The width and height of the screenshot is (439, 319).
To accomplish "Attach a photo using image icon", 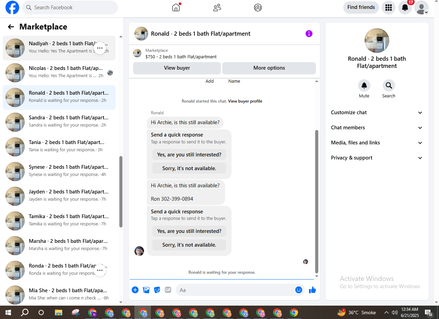I will tap(146, 290).
